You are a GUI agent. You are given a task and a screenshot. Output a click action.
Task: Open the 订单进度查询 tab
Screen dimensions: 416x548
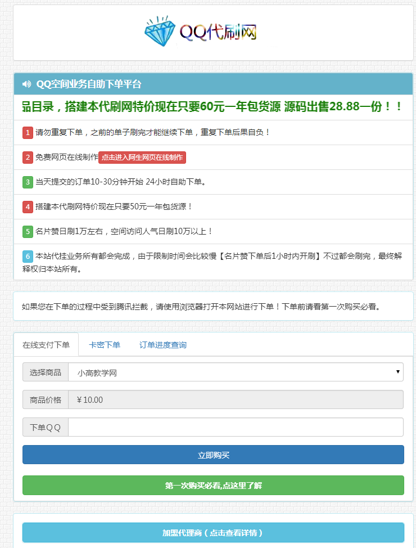click(163, 345)
